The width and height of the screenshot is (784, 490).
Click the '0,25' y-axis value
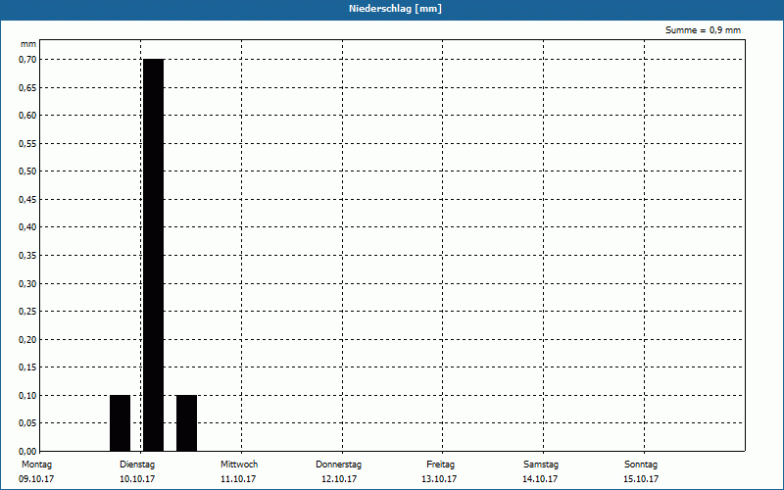pyautogui.click(x=27, y=312)
